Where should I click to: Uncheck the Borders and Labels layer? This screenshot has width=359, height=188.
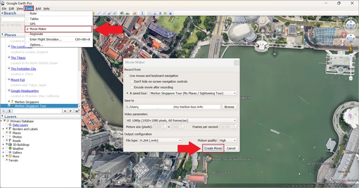coord(7,129)
